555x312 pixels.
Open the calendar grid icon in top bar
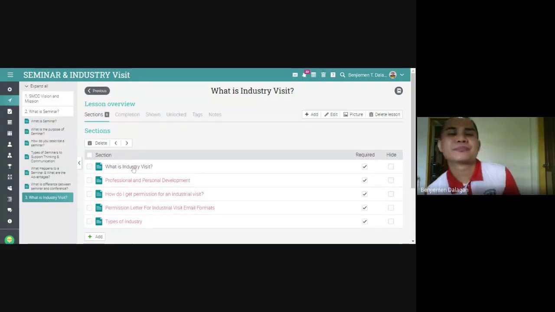point(313,75)
